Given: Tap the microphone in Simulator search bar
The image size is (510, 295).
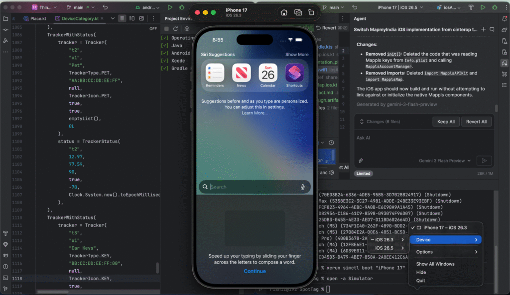Looking at the screenshot, I should (x=302, y=187).
